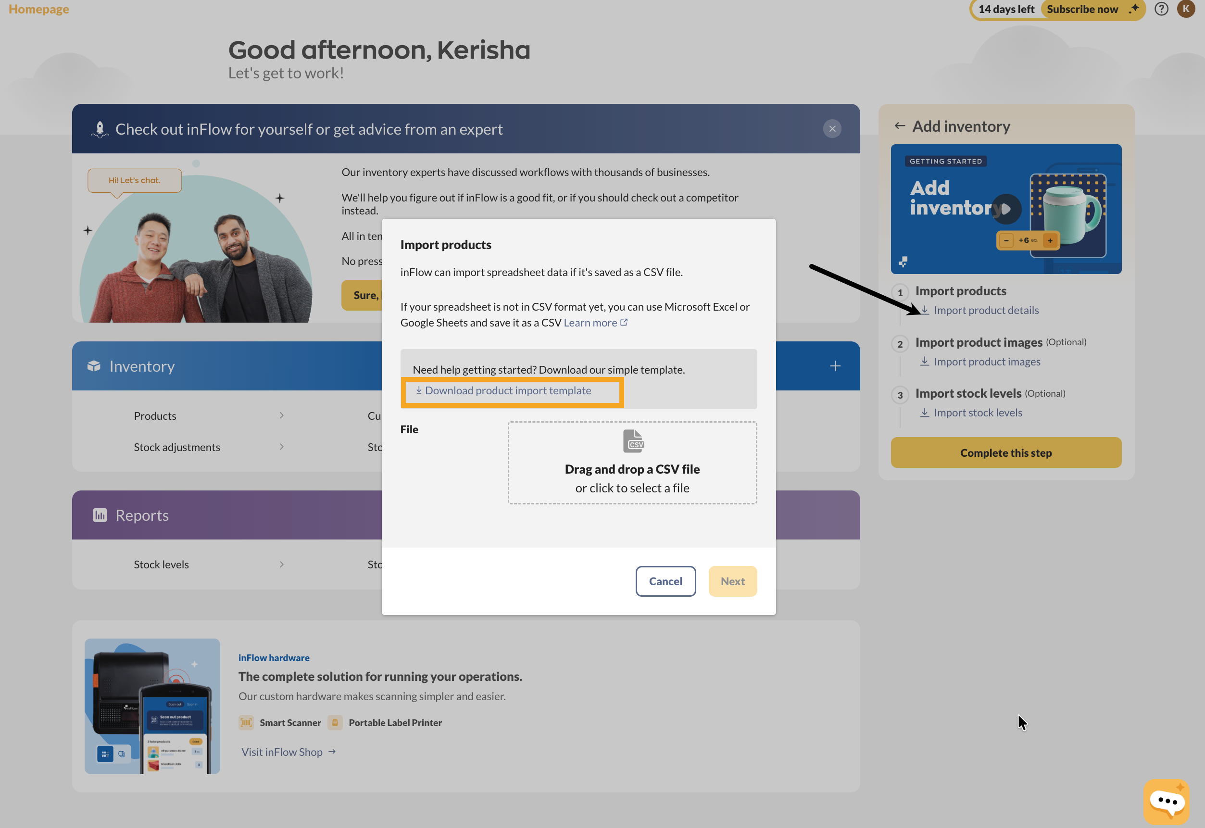Click Import product images link
This screenshot has width=1205, height=828.
pos(987,362)
